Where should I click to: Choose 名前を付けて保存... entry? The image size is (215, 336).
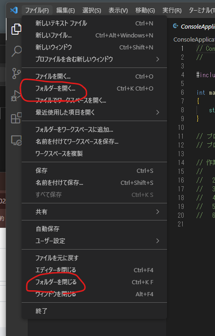coord(94,183)
